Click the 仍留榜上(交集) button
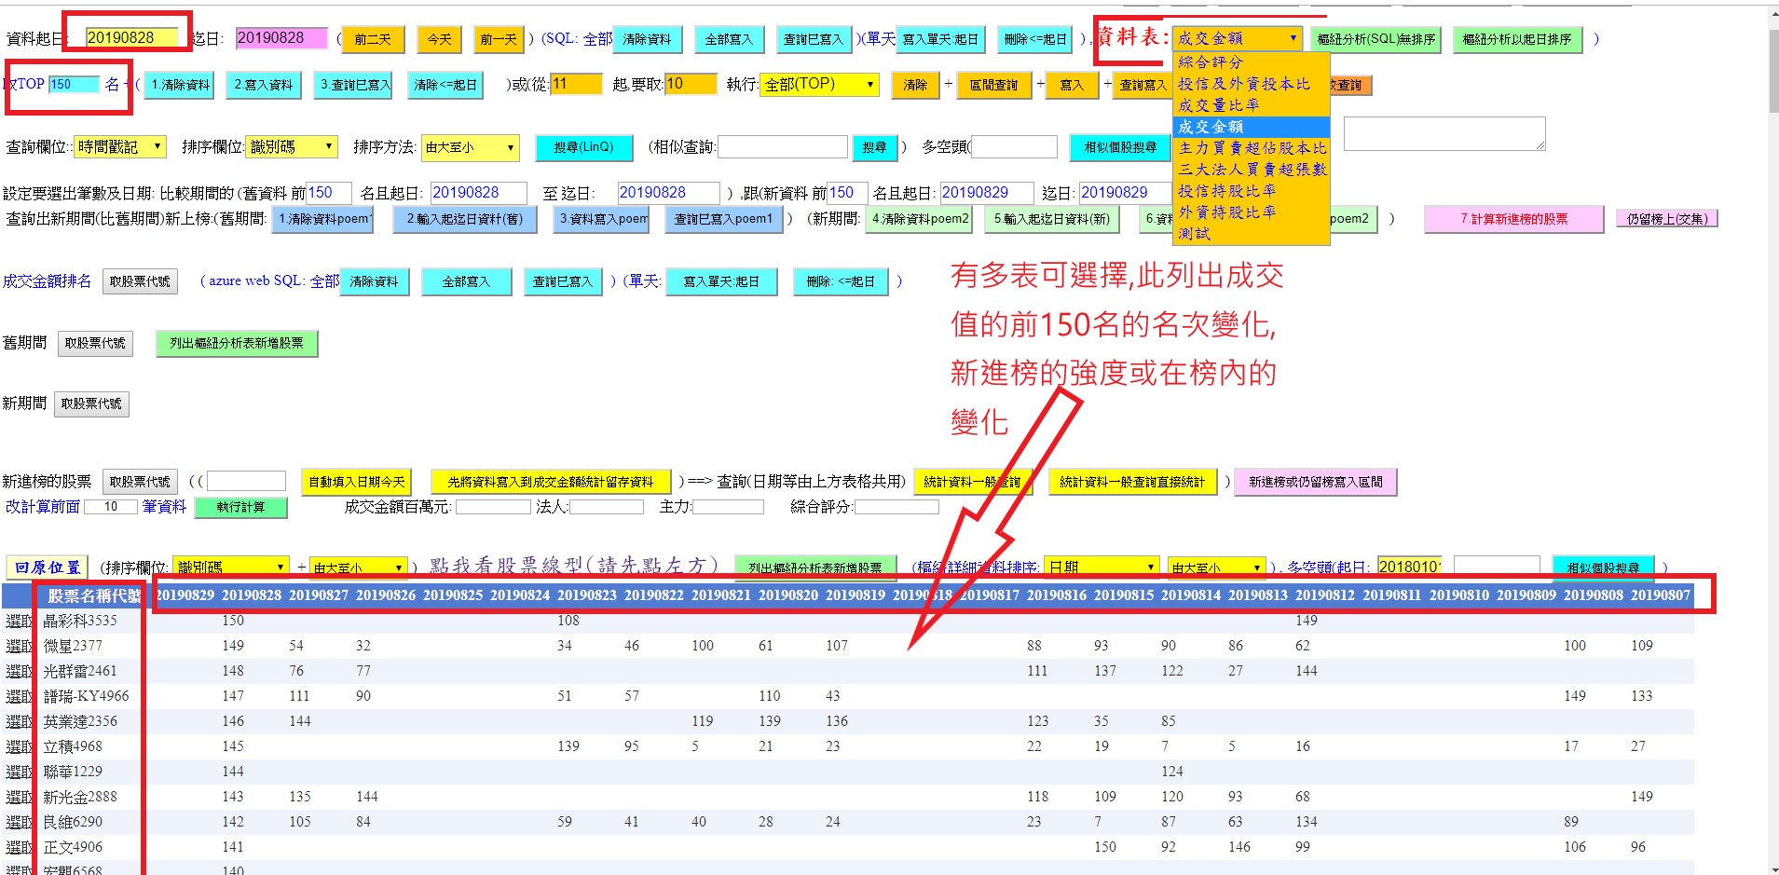Viewport: 1779px width, 875px height. [x=1667, y=219]
